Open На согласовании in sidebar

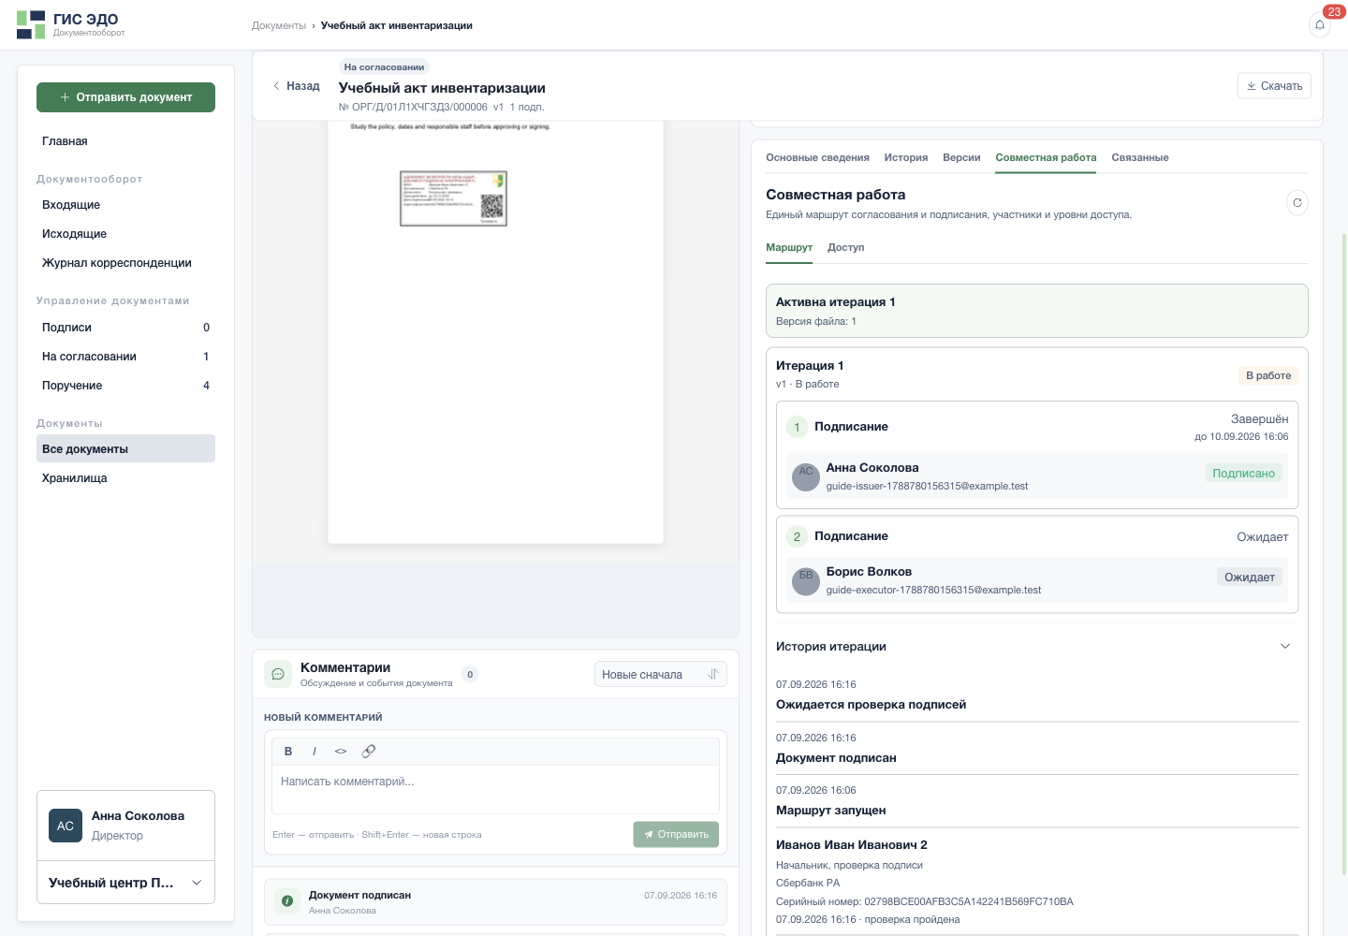tap(125, 357)
